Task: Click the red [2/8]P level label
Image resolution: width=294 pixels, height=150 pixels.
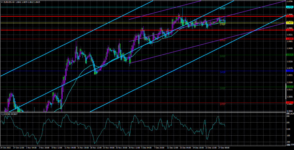Action: tap(222, 104)
